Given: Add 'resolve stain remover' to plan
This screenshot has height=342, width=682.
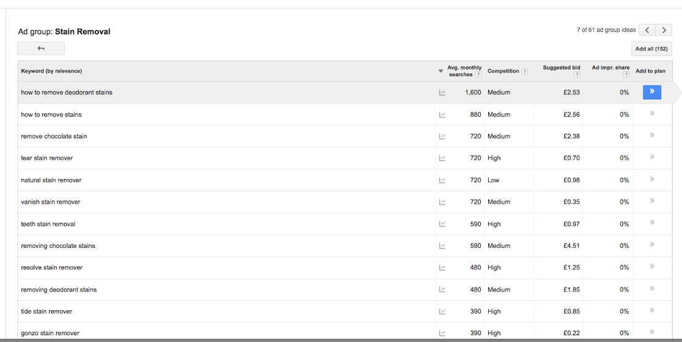Looking at the screenshot, I should coord(651,267).
